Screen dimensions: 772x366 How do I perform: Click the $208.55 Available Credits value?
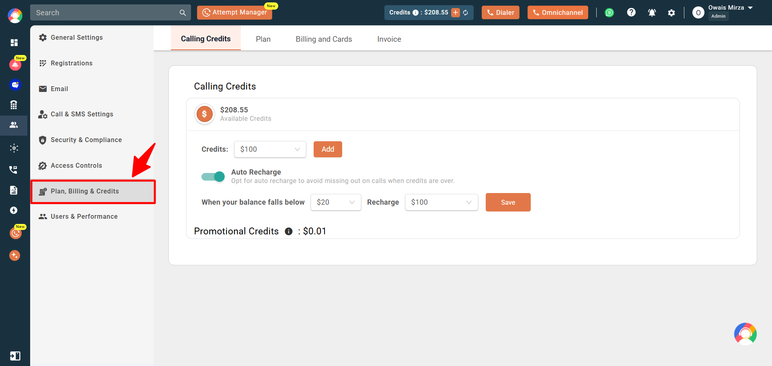point(234,110)
